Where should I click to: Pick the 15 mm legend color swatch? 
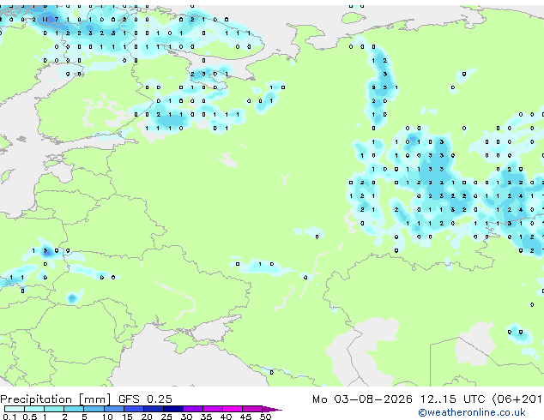pyautogui.click(x=133, y=409)
